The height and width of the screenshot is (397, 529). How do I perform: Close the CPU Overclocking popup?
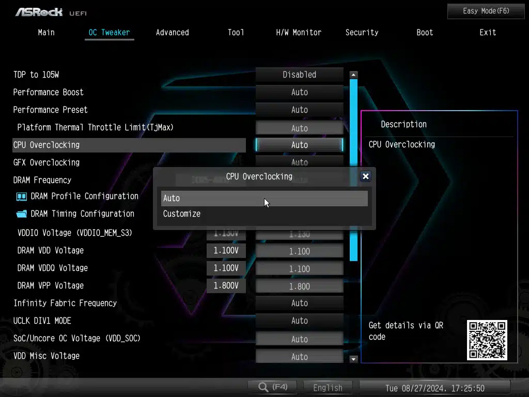pyautogui.click(x=366, y=176)
